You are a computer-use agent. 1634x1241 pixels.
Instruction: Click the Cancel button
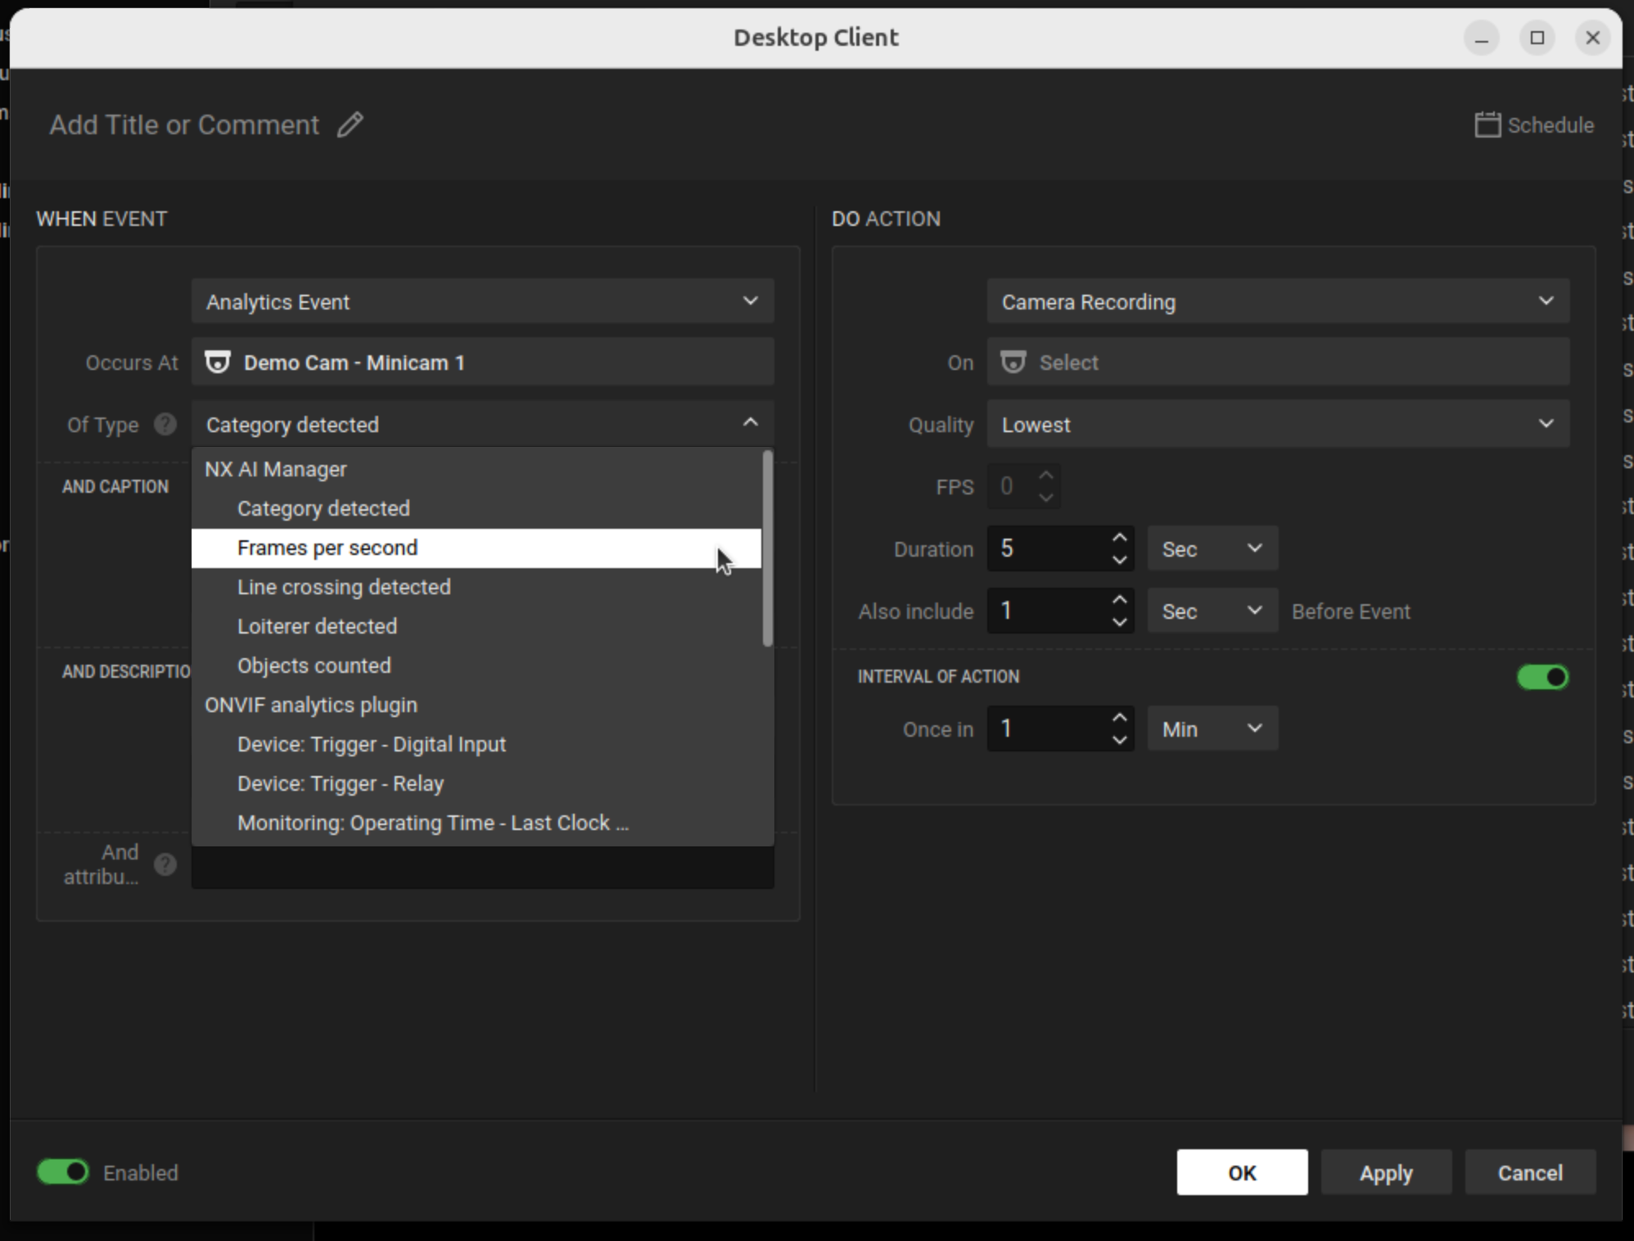click(x=1529, y=1172)
